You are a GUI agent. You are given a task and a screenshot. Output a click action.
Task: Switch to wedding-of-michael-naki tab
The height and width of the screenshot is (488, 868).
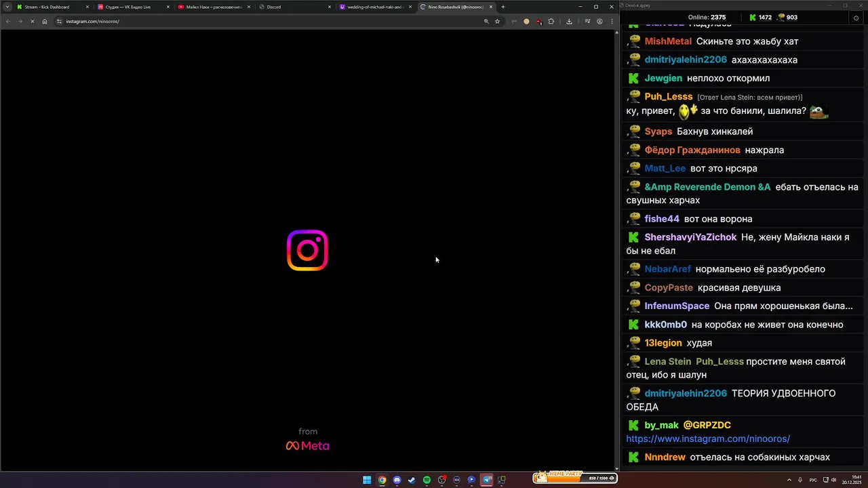pyautogui.click(x=374, y=7)
